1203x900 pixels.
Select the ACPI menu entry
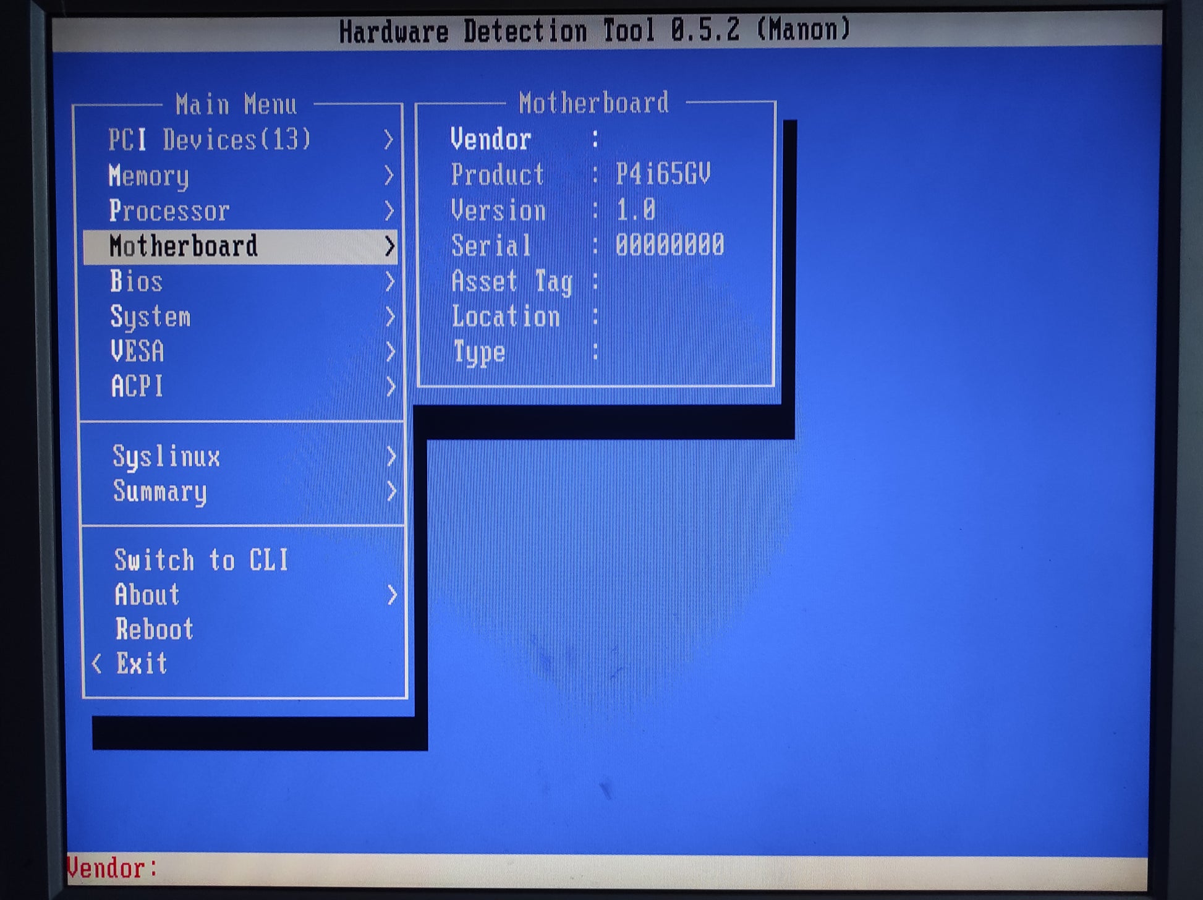pos(137,386)
